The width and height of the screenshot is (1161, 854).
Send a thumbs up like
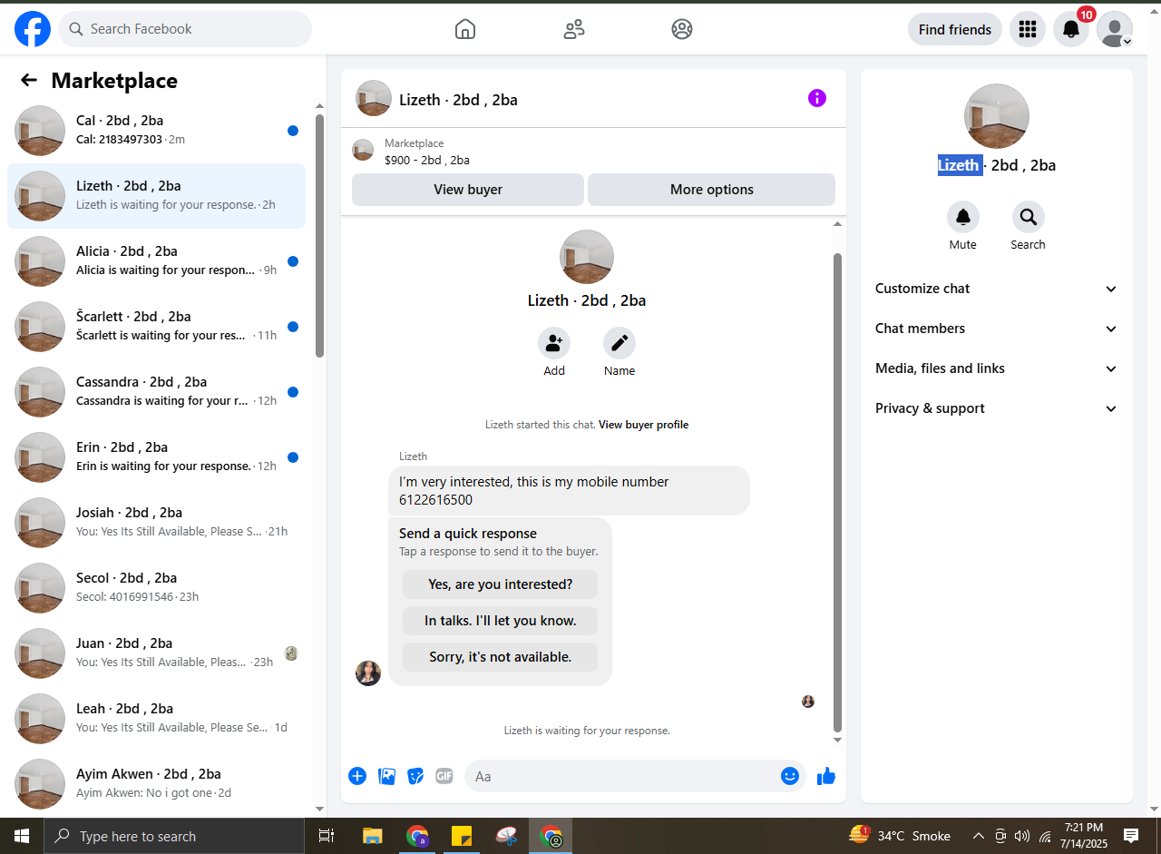(825, 776)
